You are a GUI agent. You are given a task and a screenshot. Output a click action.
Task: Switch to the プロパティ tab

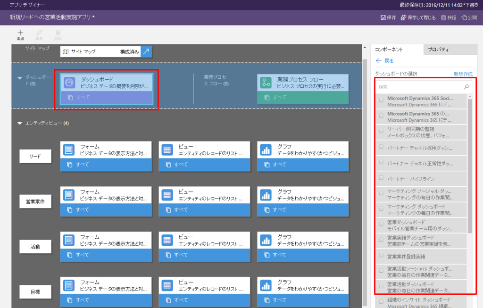click(450, 49)
